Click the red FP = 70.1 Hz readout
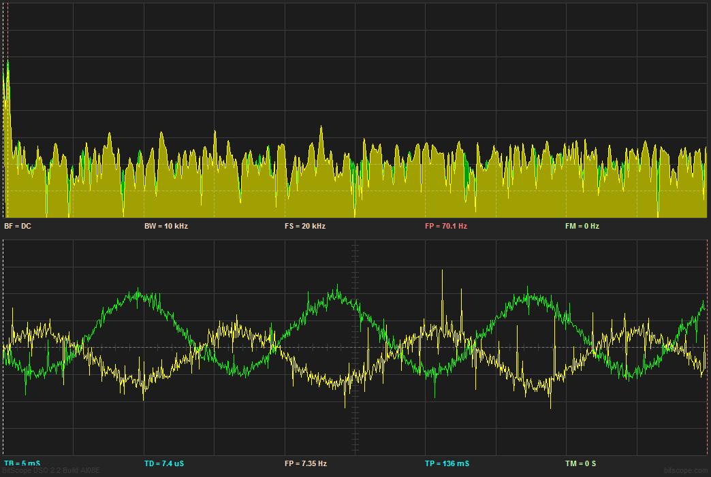The image size is (711, 477). (445, 226)
